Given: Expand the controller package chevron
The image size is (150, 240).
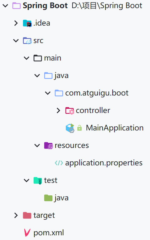Looking at the screenshot, I should pyautogui.click(x=58, y=110).
